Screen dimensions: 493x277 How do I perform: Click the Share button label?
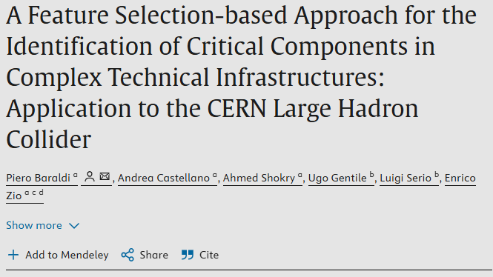(x=153, y=255)
